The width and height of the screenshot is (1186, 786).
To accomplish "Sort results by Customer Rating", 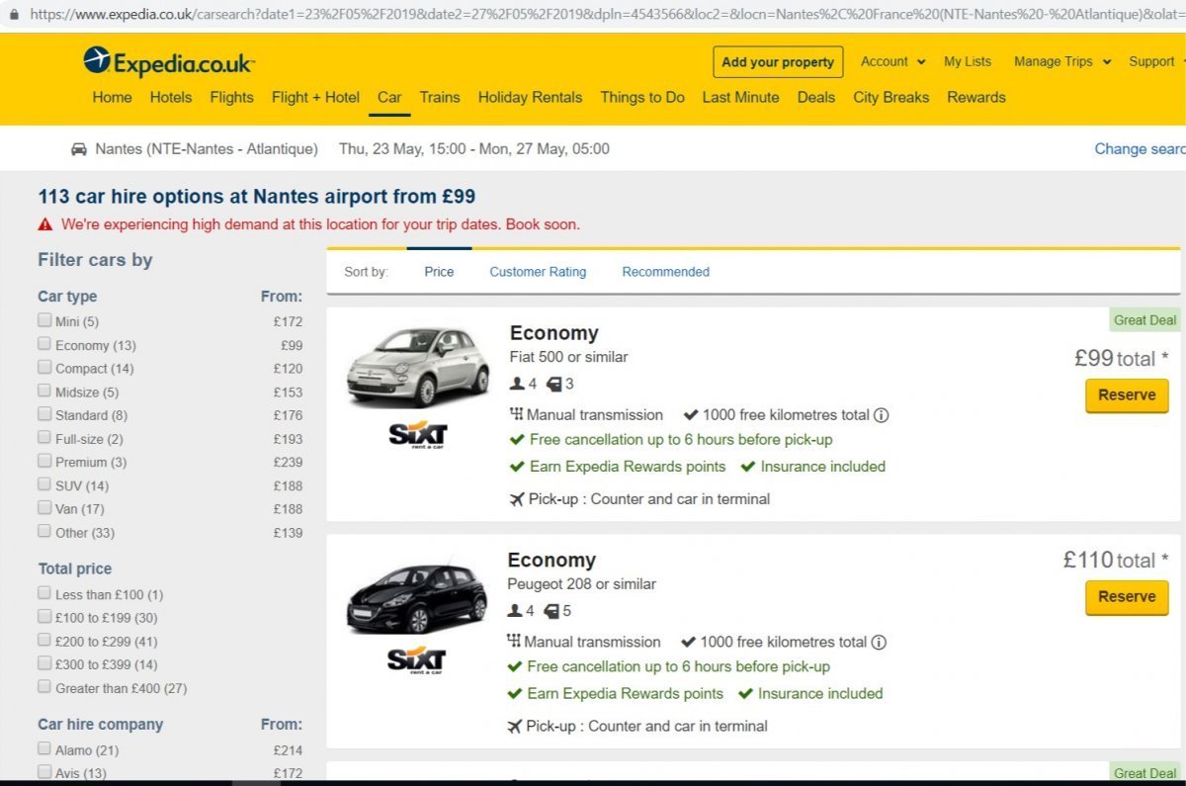I will (538, 272).
